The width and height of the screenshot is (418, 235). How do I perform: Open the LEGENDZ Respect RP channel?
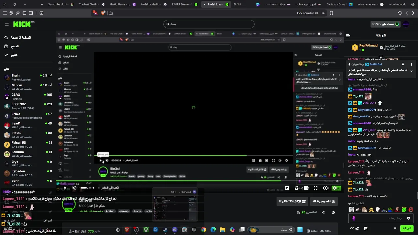pyautogui.click(x=28, y=106)
